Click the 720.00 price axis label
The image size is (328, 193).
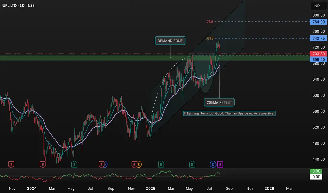318,47
